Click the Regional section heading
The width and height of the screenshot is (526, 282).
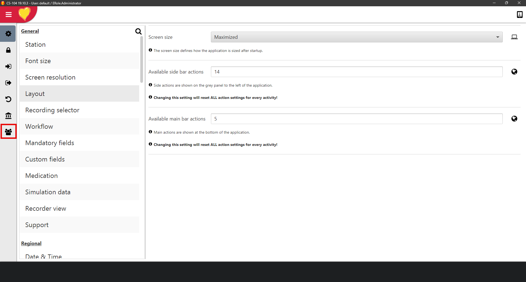(31, 243)
